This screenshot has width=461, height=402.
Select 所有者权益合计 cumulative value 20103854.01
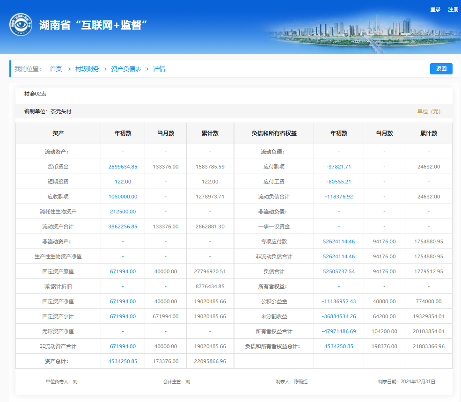point(428,332)
